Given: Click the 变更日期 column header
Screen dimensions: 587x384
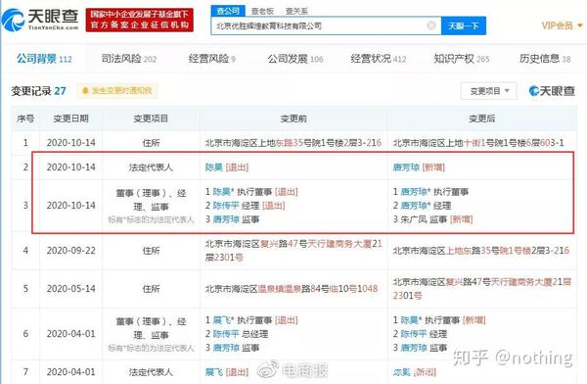Looking at the screenshot, I should (70, 119).
